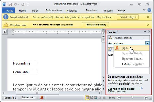Save the document with the floppy icon

click(10, 5)
